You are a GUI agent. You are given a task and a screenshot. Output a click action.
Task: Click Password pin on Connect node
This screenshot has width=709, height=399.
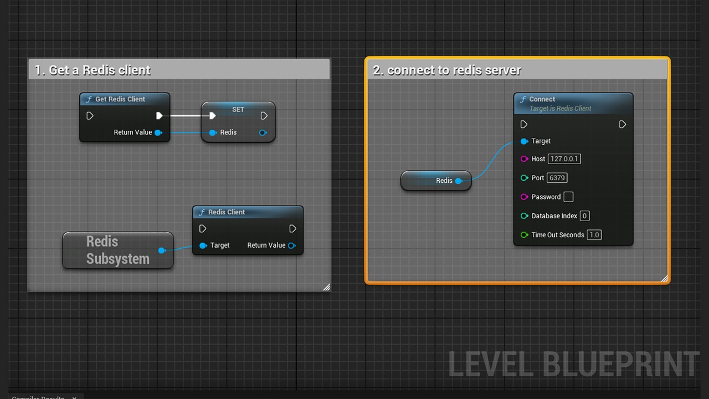(x=524, y=197)
